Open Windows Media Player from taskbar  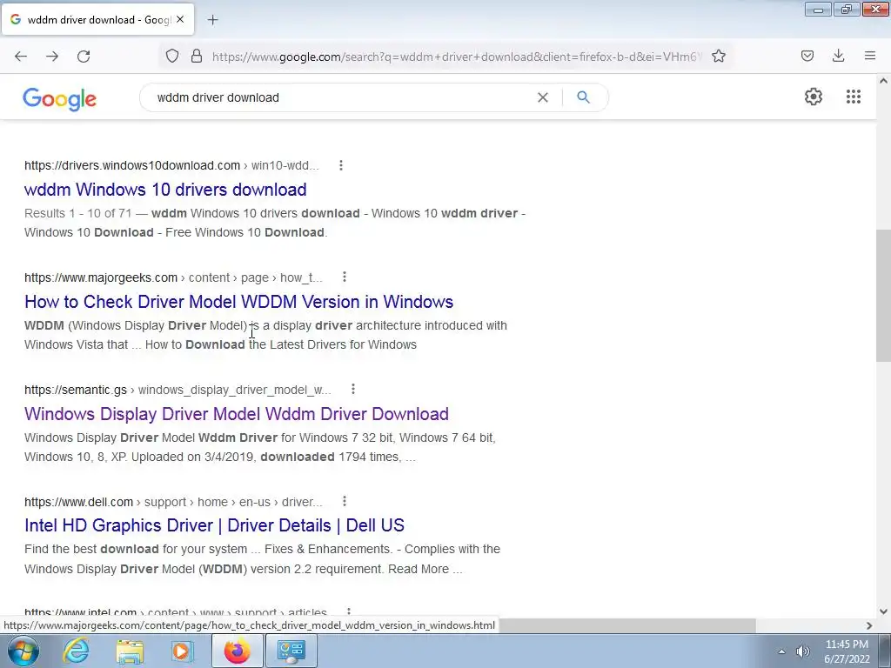(183, 651)
